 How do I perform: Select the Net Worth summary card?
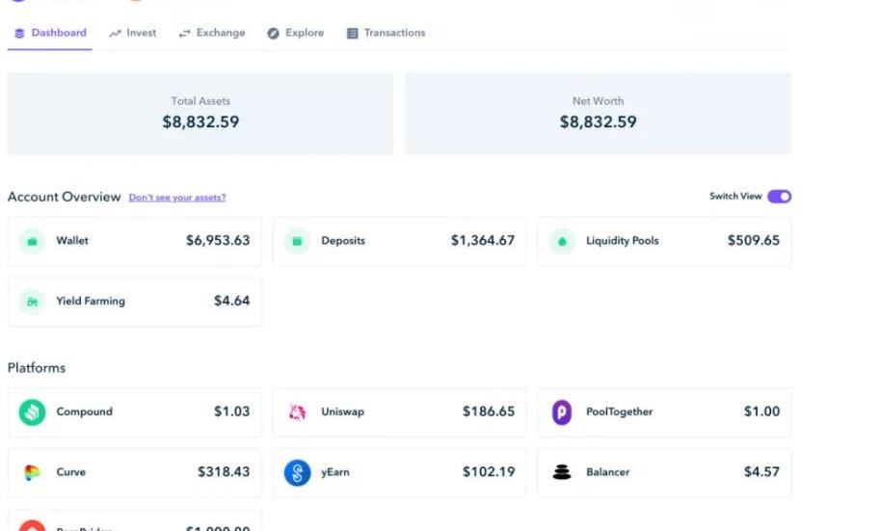pos(598,114)
